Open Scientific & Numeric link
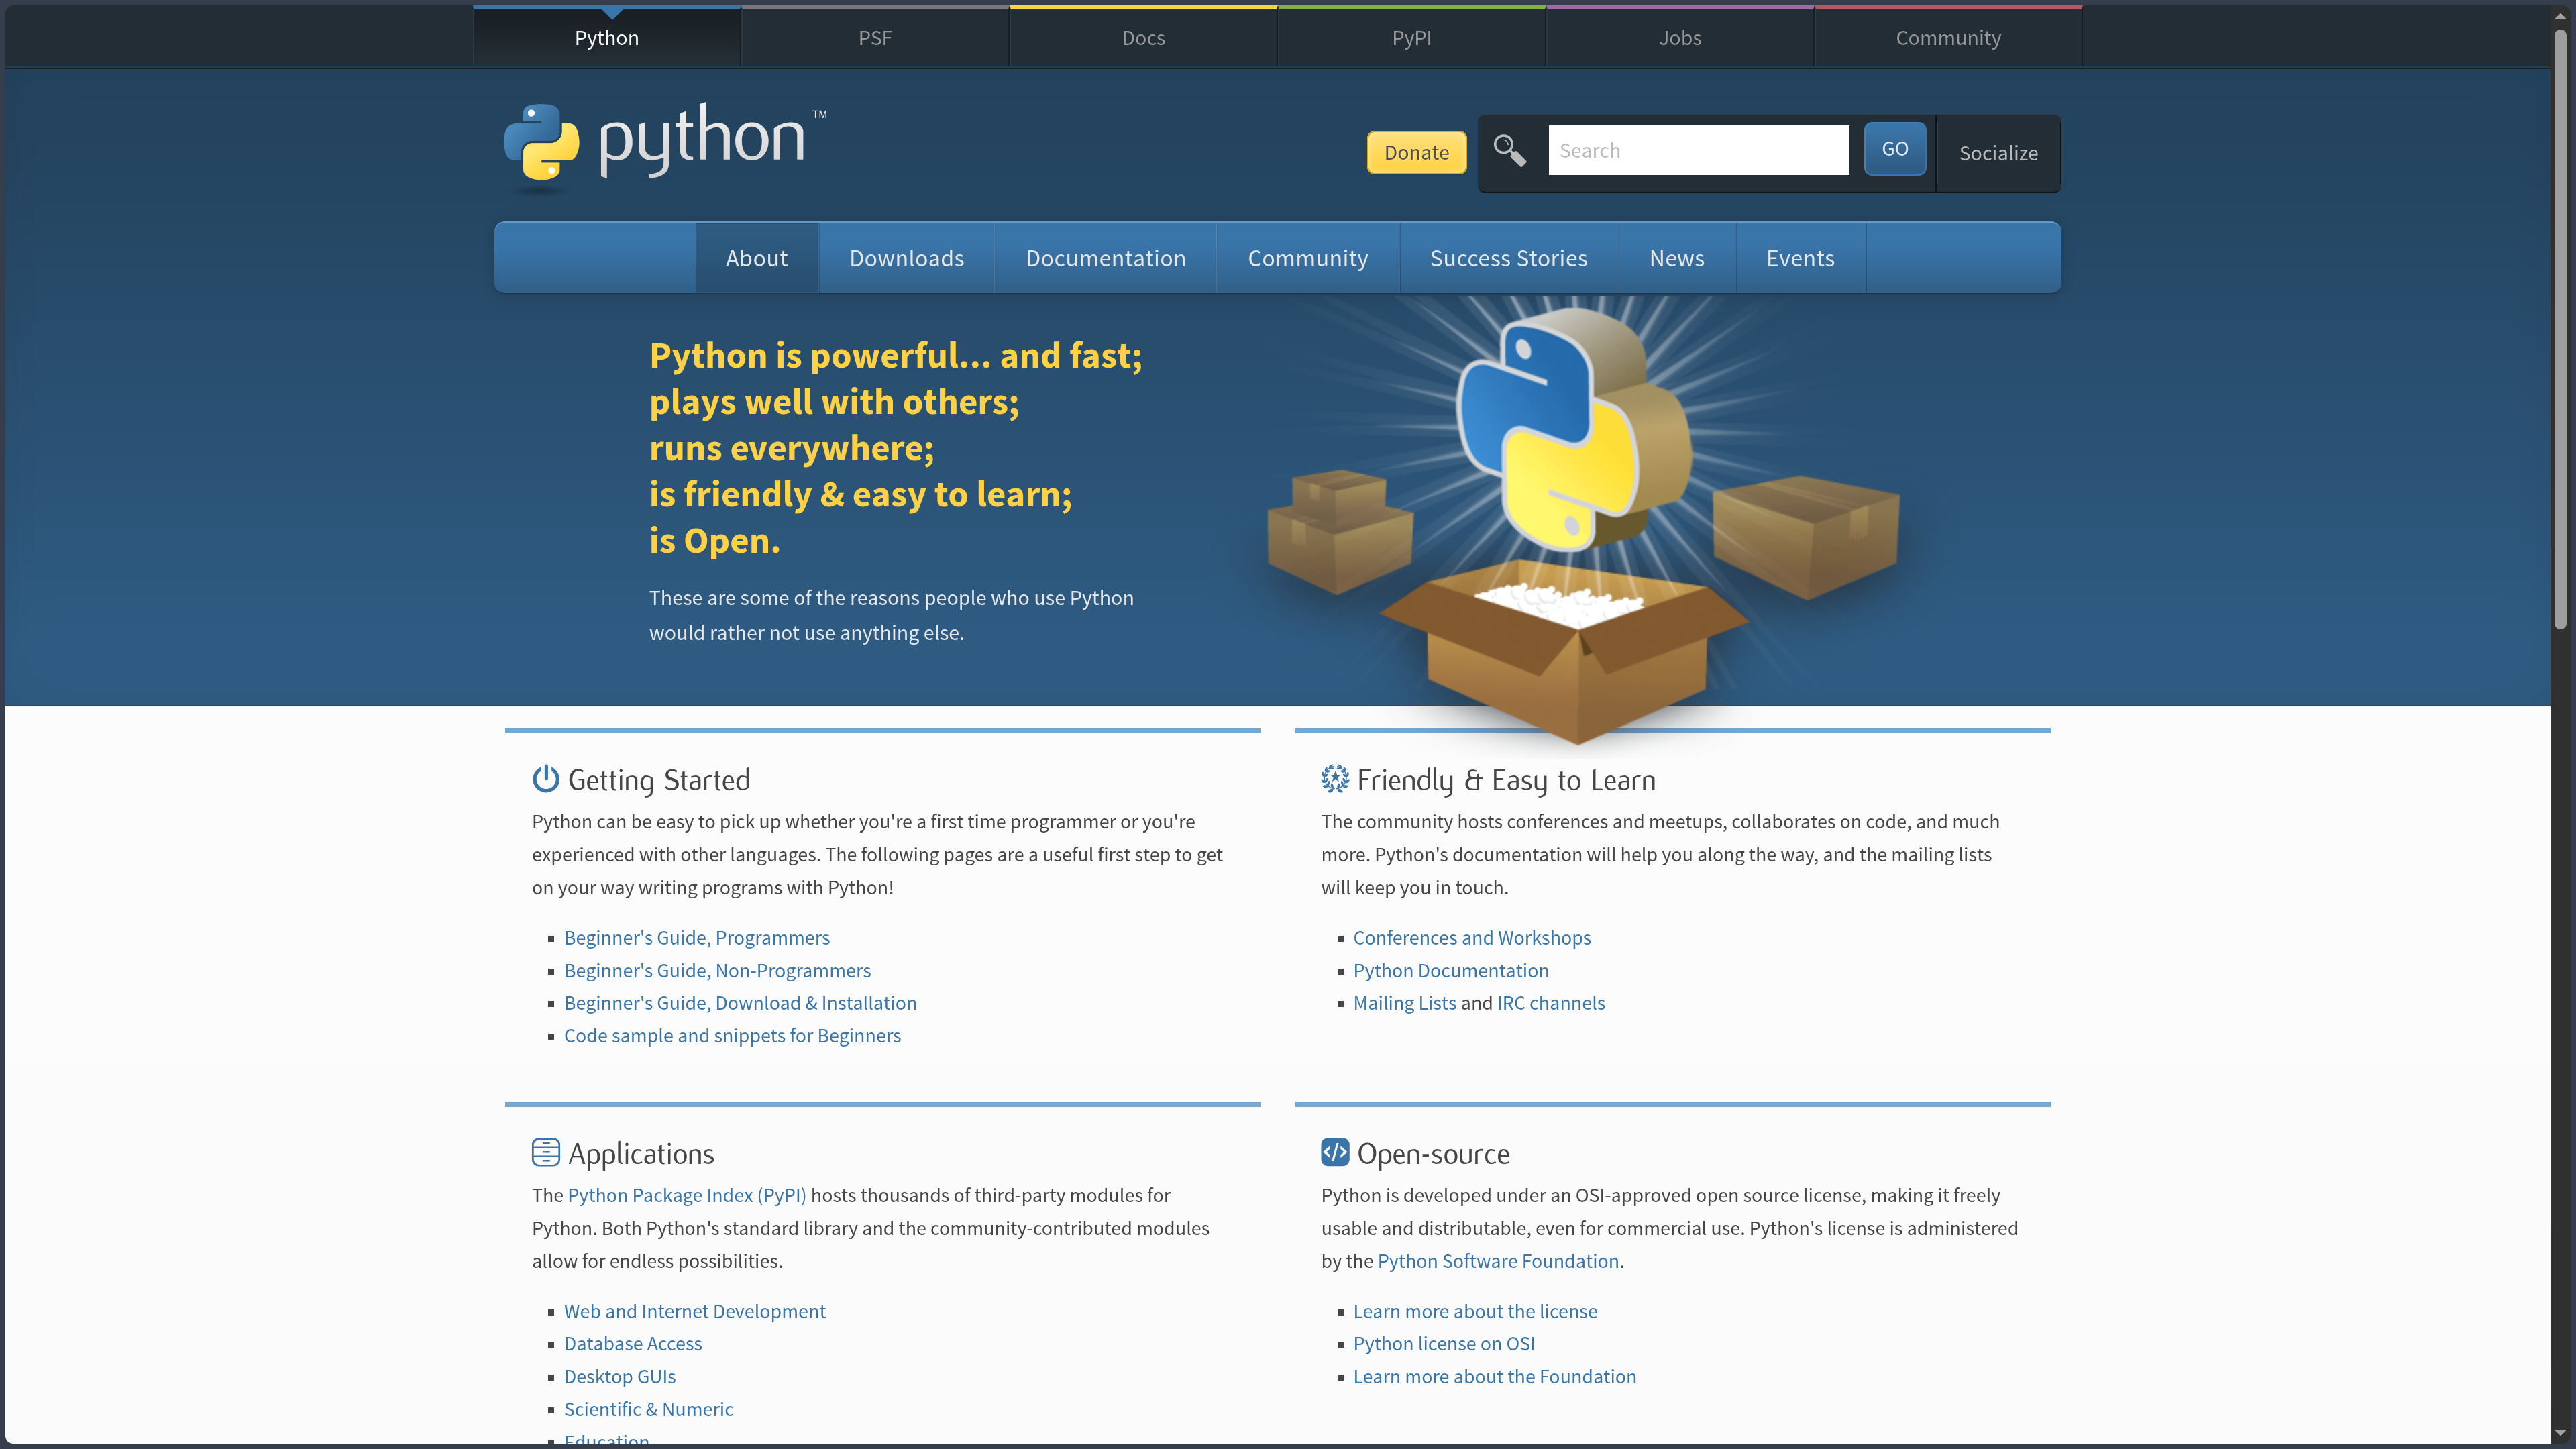 [648, 1409]
